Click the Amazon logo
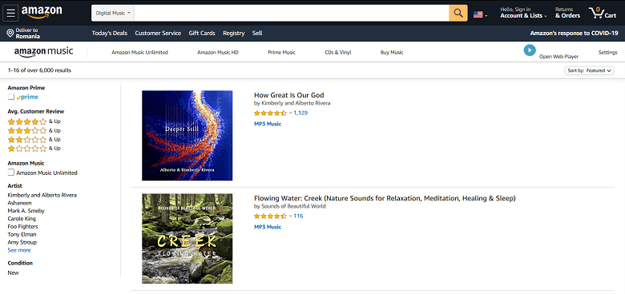 tap(42, 13)
